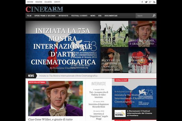Click the search magnifier icon
Image resolution: width=182 pixels, height=121 pixels.
[154, 16]
